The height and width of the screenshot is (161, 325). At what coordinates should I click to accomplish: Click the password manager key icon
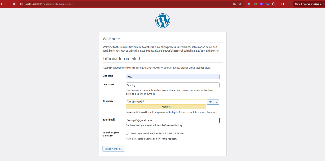(x=235, y=4)
